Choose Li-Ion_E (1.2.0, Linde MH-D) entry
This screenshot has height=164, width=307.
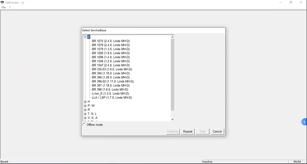click(x=110, y=93)
